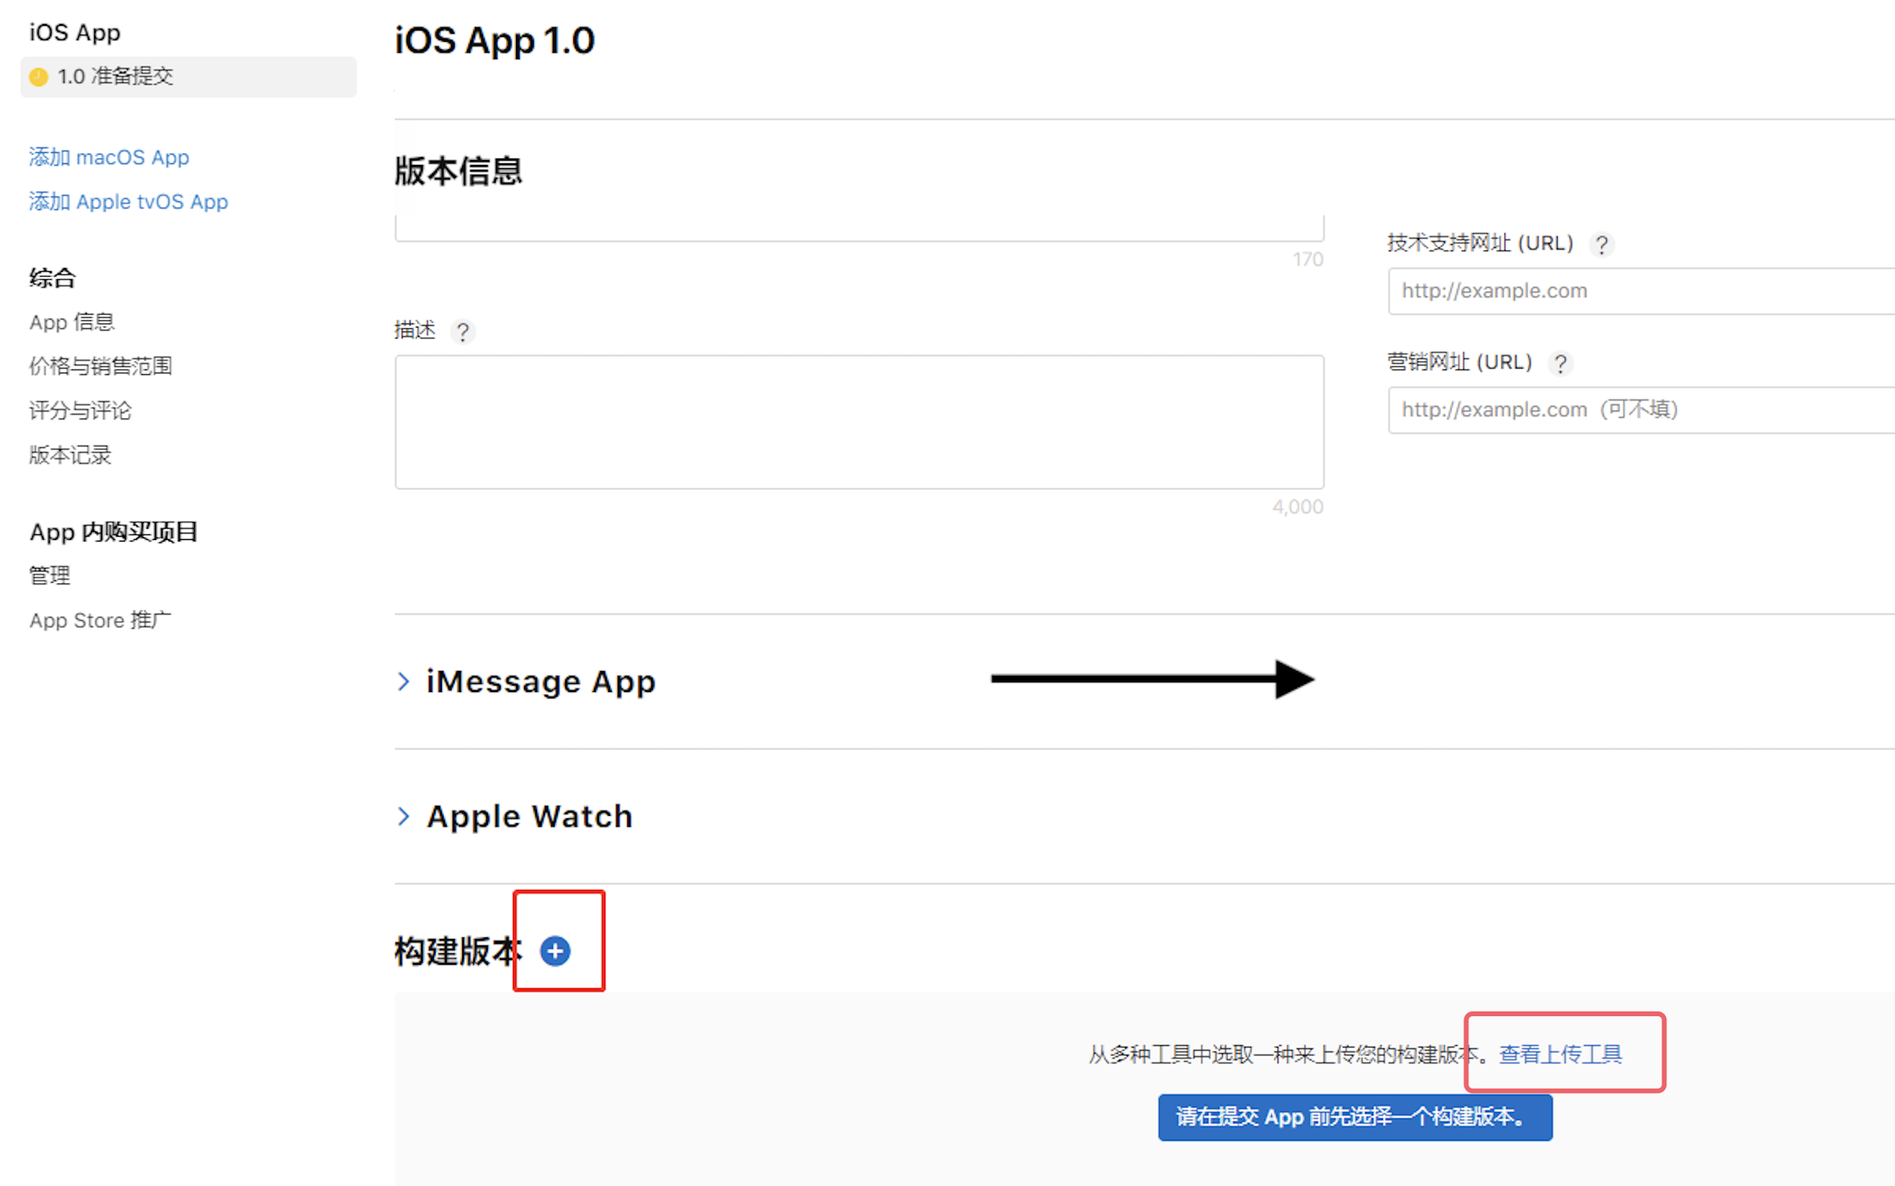This screenshot has height=1186, width=1895.
Task: Click help icon beside 营销网址 (URL)
Action: tap(1560, 364)
